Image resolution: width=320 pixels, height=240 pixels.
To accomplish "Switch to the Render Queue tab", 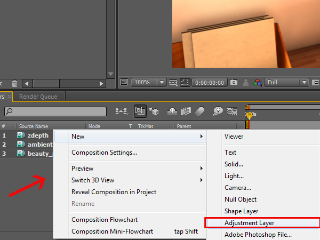I will pos(38,97).
